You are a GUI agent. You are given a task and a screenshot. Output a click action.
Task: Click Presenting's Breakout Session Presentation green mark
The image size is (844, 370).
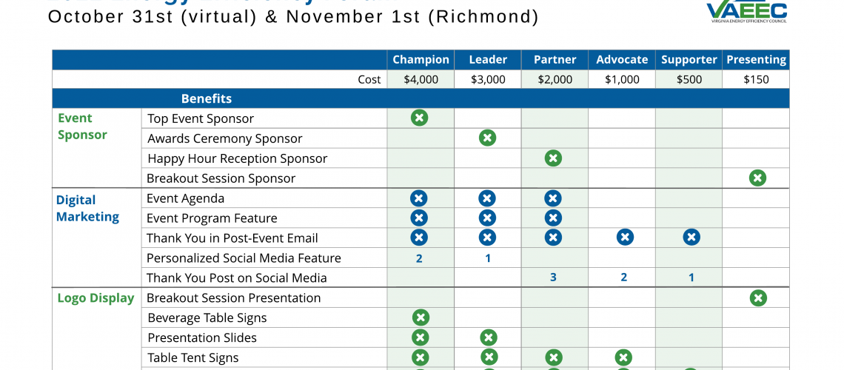coord(757,297)
